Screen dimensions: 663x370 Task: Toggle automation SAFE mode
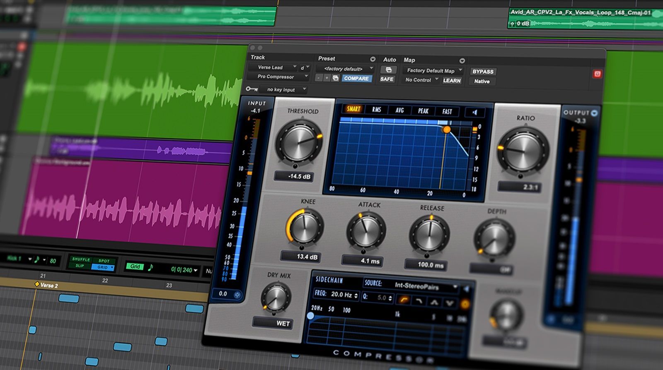point(387,79)
